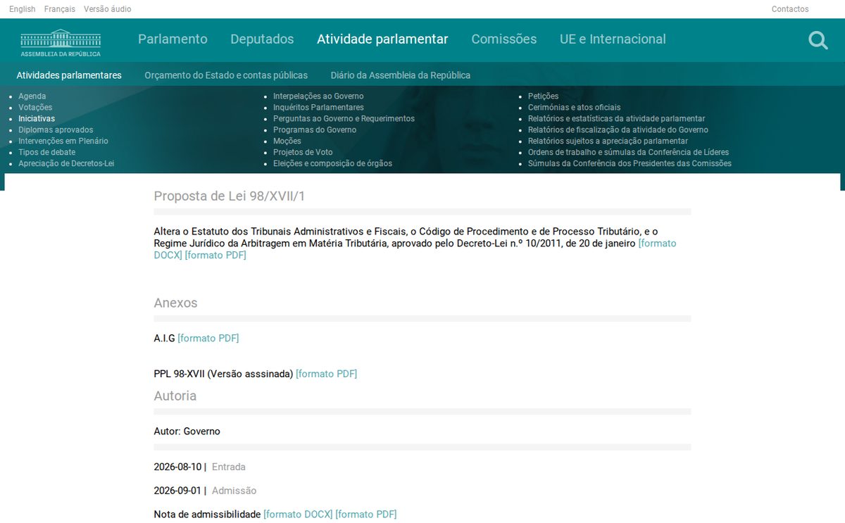Screen dimensions: 845x523
Task: Select Diário da Assembleia da República tab
Action: [401, 75]
